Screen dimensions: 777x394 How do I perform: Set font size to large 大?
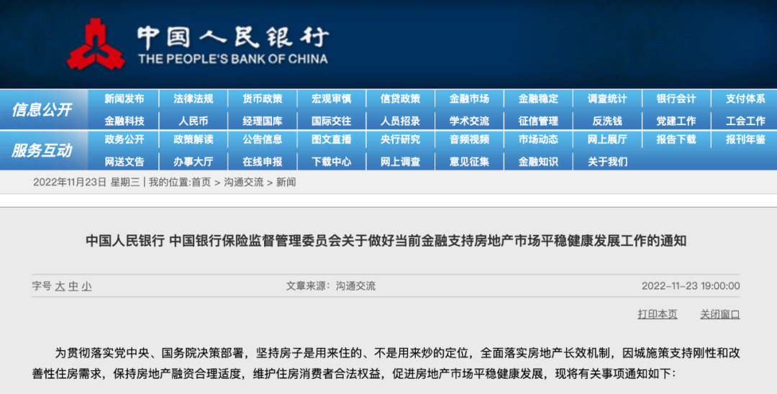(x=61, y=286)
